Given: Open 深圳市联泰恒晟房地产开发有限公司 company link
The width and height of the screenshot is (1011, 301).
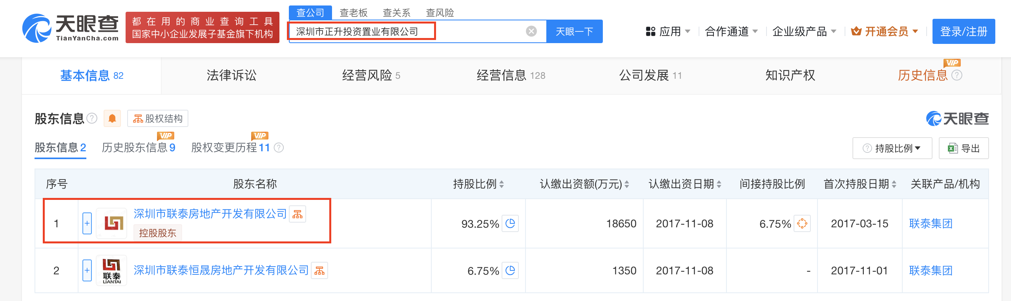Looking at the screenshot, I should [221, 270].
